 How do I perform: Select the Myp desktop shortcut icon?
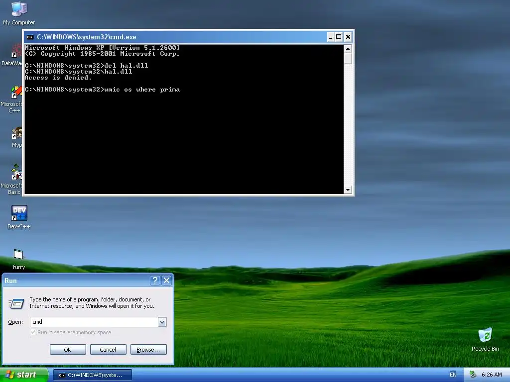click(16, 137)
